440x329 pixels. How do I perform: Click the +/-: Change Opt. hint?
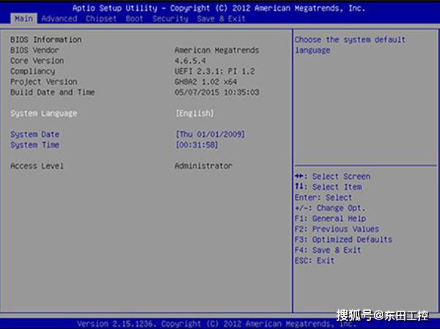330,208
